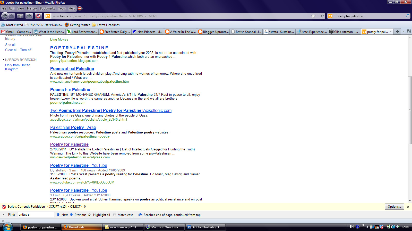Click the search magnifier in search box
Image resolution: width=412 pixels, height=231 pixels.
tap(407, 16)
